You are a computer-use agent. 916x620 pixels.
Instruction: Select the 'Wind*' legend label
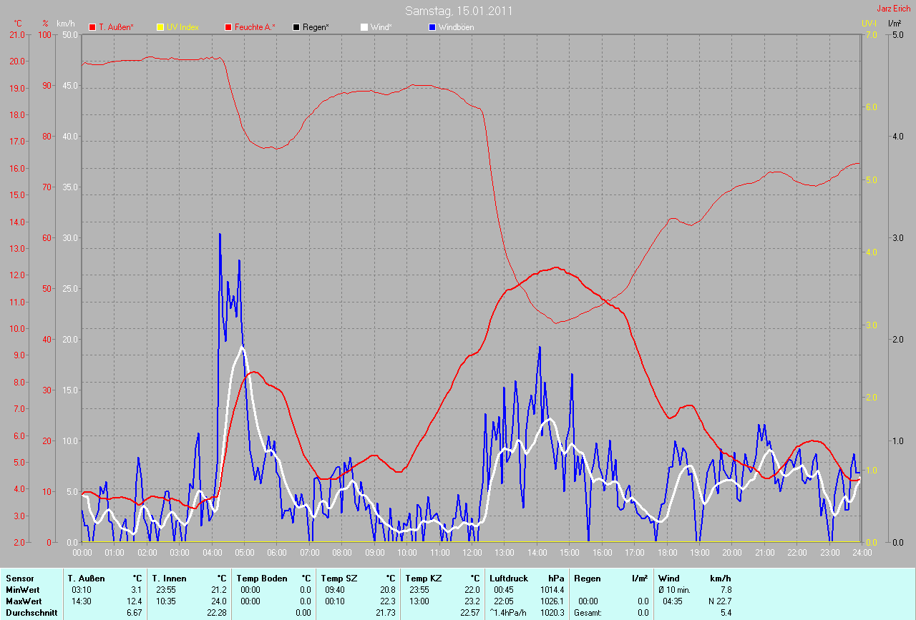point(381,27)
